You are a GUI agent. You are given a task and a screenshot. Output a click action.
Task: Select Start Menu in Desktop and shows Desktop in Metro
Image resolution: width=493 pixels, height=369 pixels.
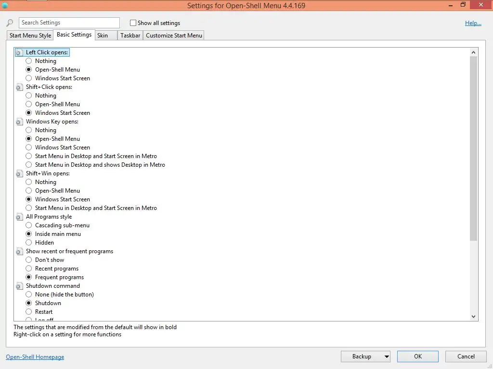point(28,165)
